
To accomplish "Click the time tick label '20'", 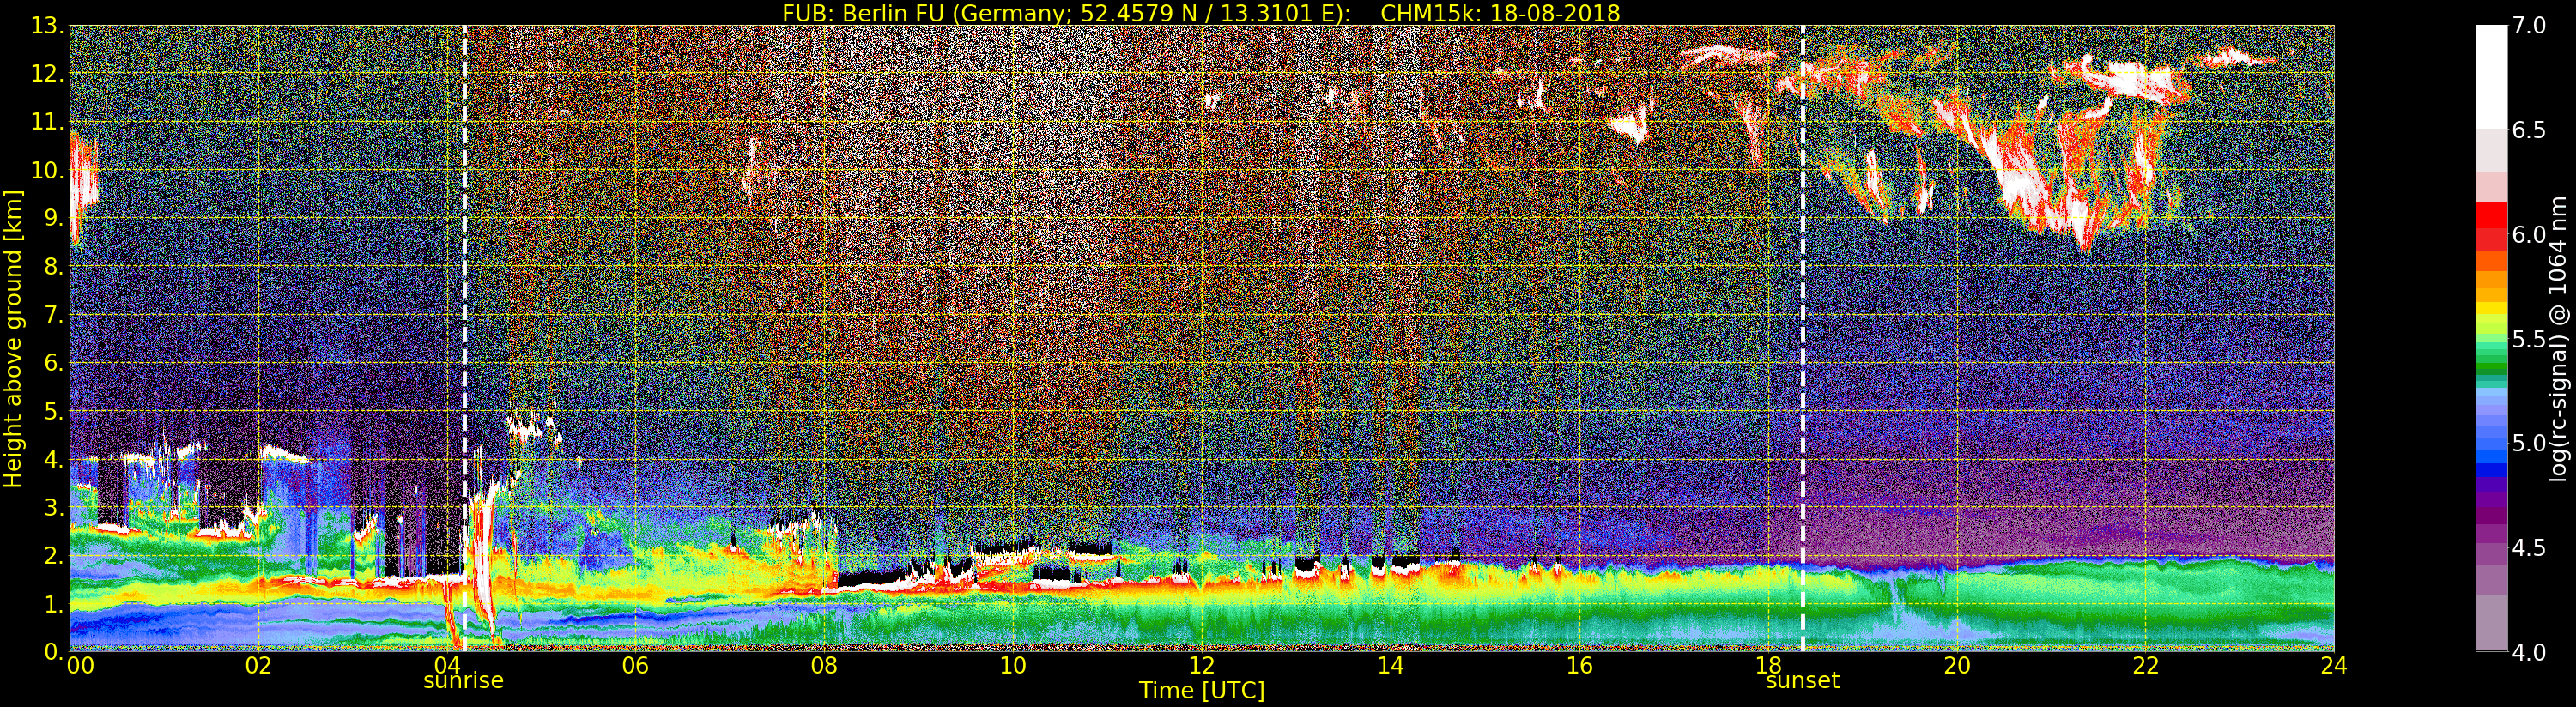I will tap(1956, 665).
